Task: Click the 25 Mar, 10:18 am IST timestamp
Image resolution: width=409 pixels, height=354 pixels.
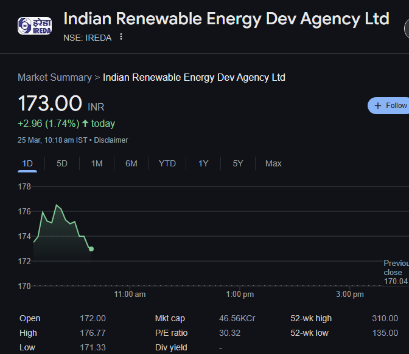Action: 52,140
